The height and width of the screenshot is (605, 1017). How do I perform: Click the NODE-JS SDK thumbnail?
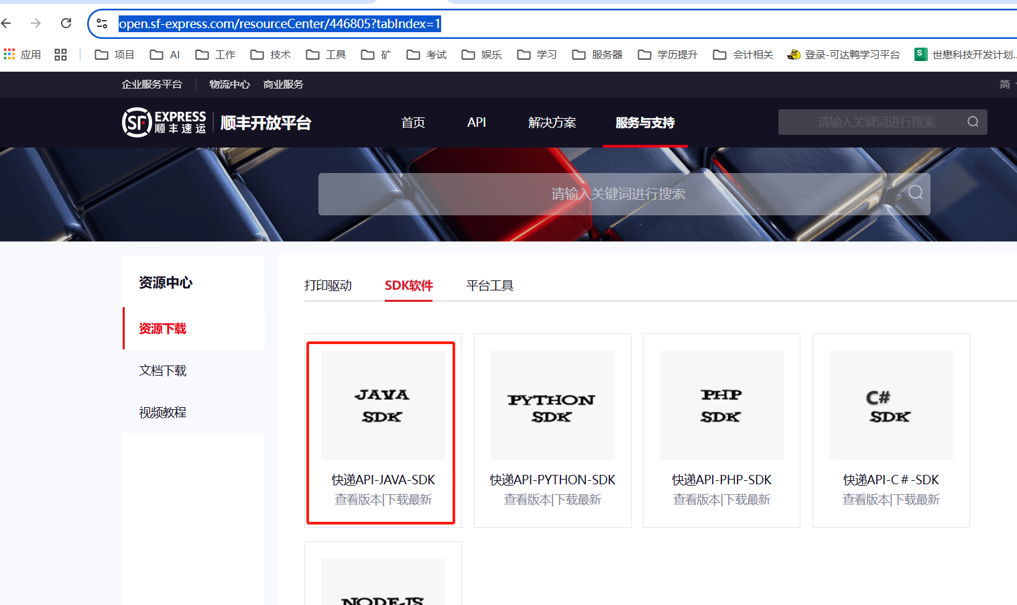383,582
